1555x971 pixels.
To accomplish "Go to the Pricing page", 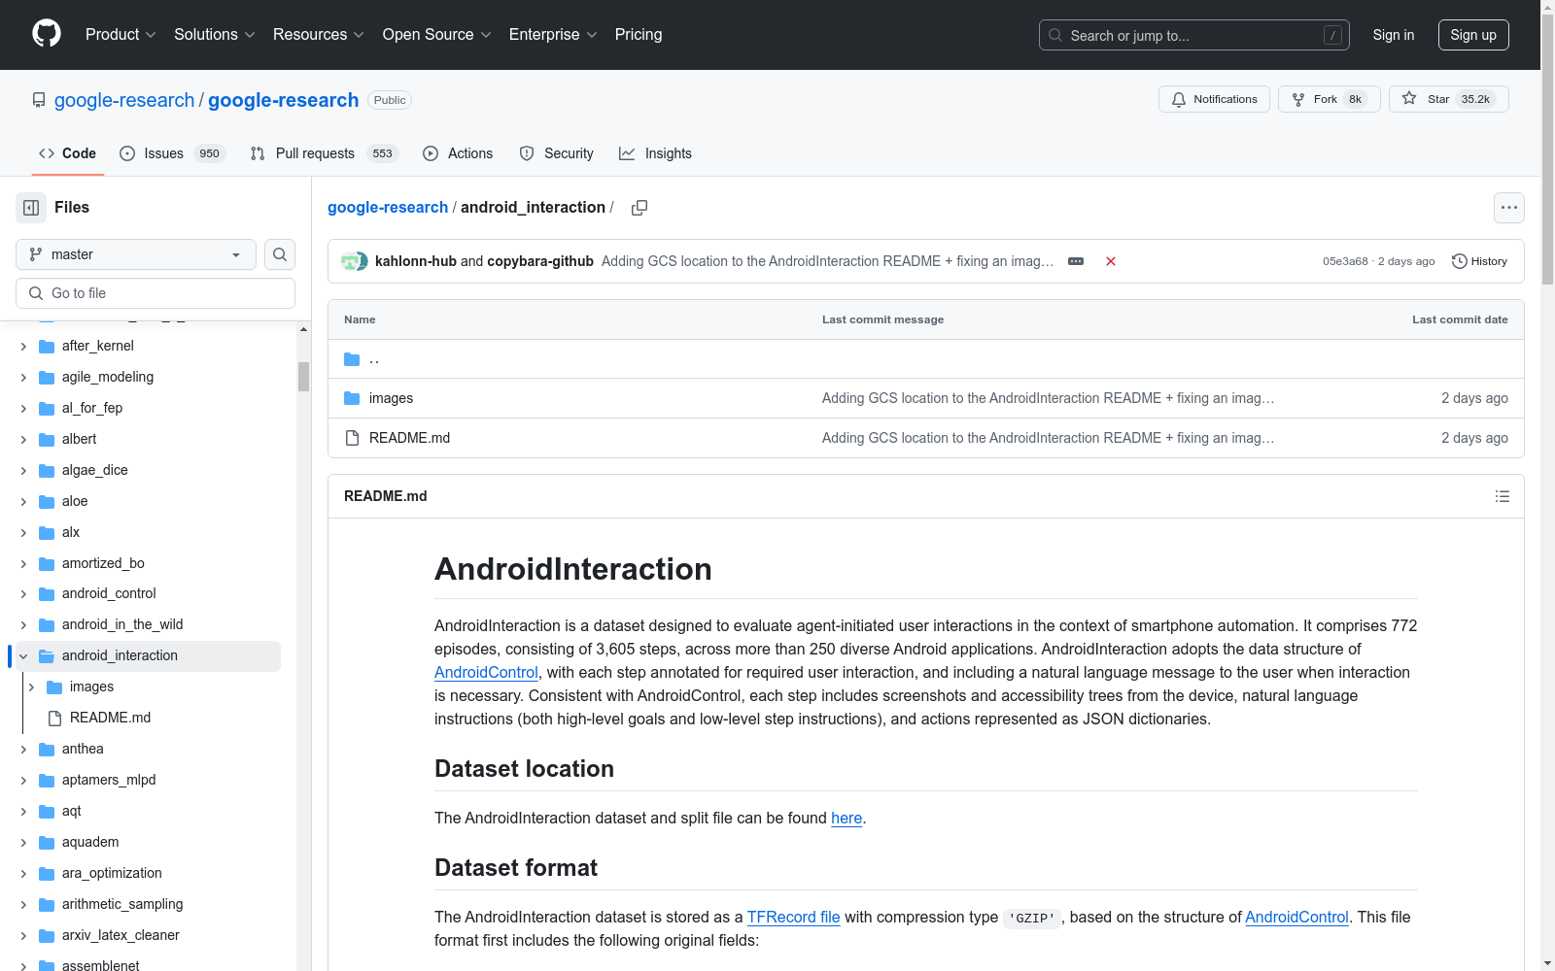I will 639,34.
